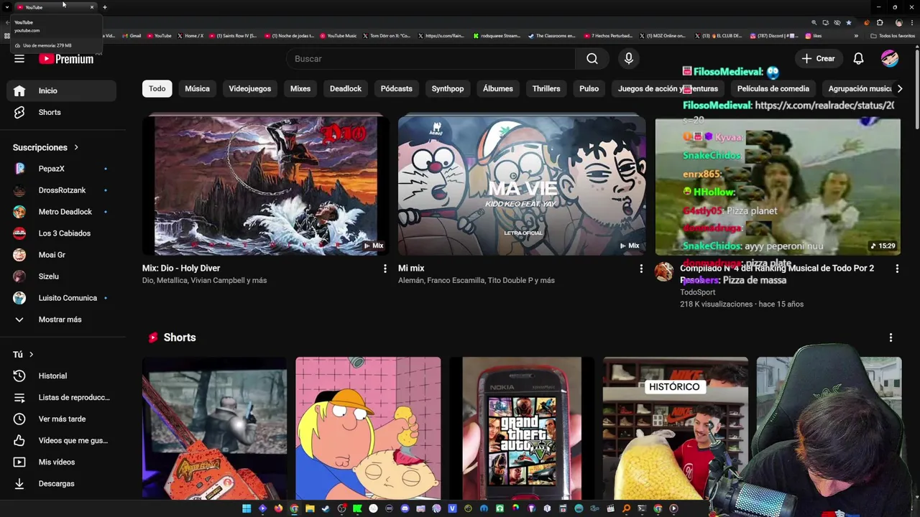920x517 pixels.
Task: Select the Mixes filter chip
Action: (x=300, y=88)
